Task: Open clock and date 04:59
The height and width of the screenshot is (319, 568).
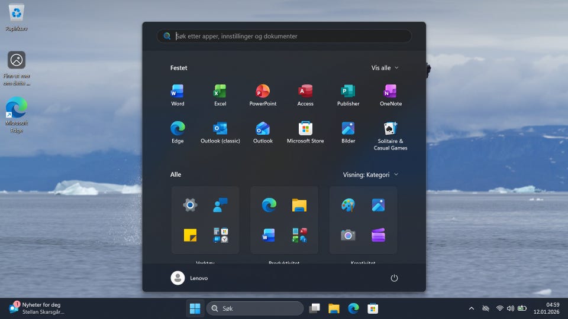Action: click(546, 308)
